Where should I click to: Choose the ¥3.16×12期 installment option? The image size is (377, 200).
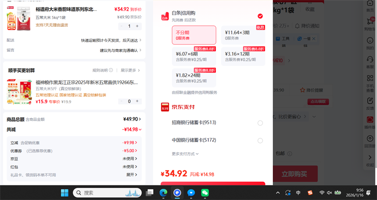click(243, 56)
